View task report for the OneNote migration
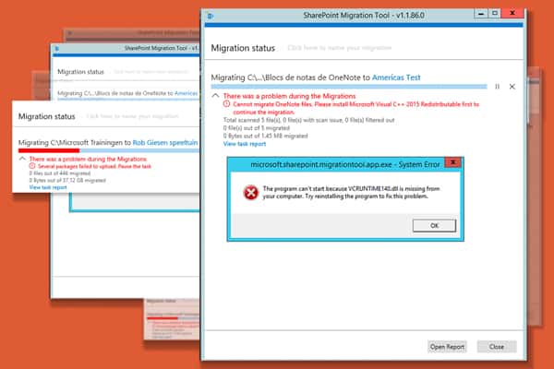The image size is (554, 369). tap(245, 144)
